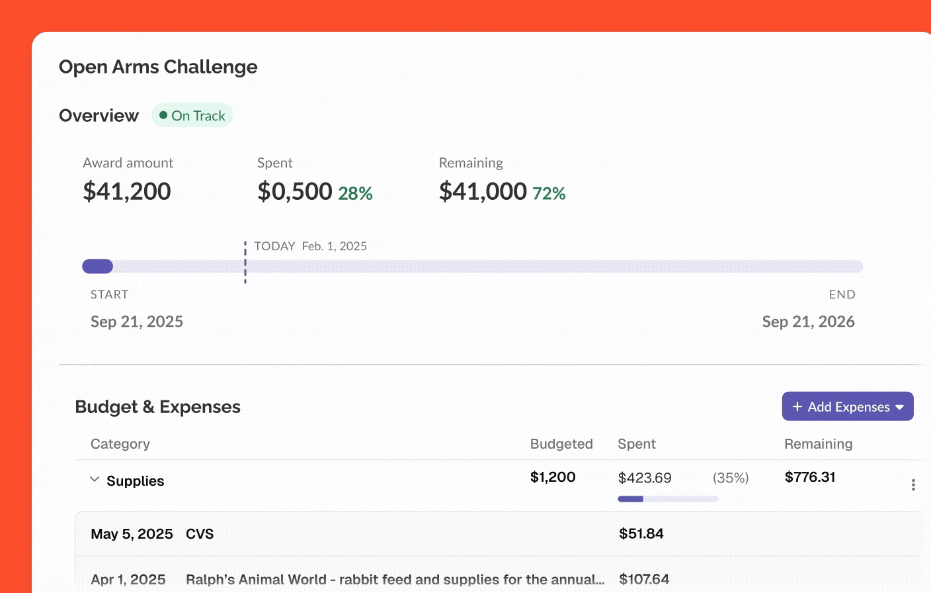The width and height of the screenshot is (931, 593).
Task: Select the Open Arms Challenge title
Action: click(158, 67)
